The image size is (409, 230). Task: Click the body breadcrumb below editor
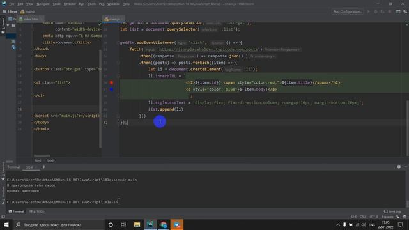pyautogui.click(x=51, y=160)
